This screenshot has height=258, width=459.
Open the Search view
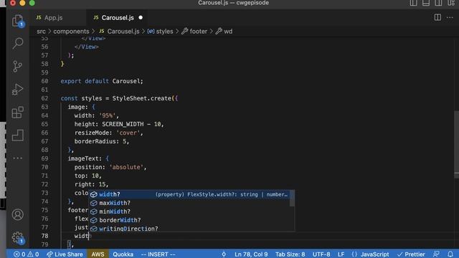(17, 43)
